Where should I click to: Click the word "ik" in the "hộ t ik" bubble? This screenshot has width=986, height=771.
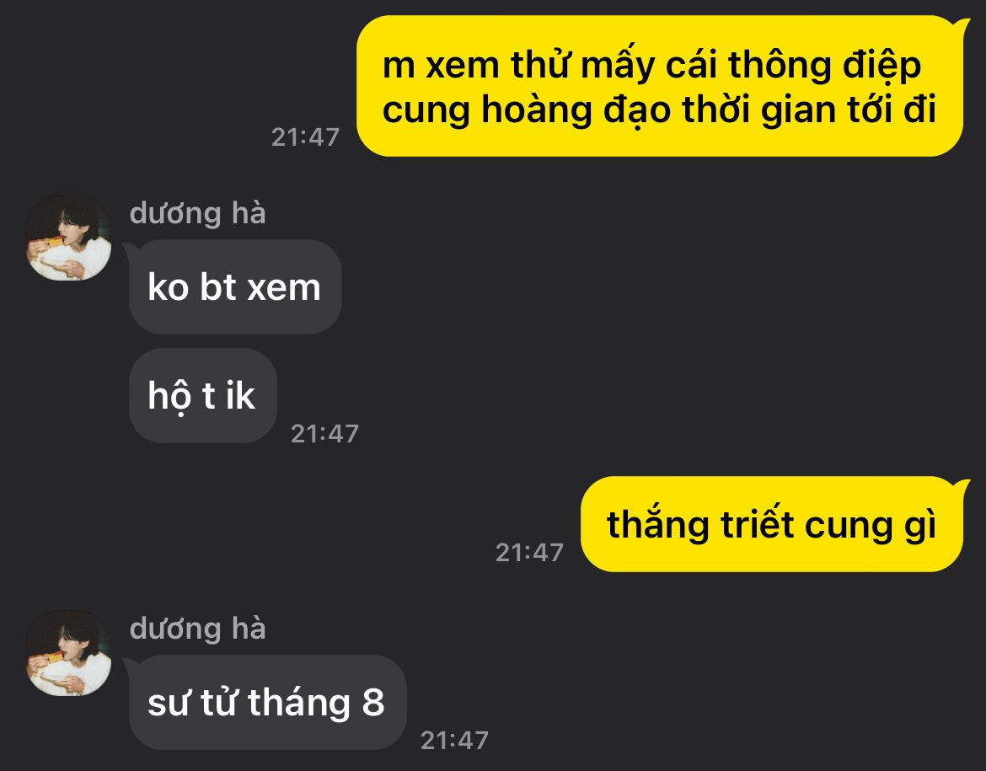240,395
